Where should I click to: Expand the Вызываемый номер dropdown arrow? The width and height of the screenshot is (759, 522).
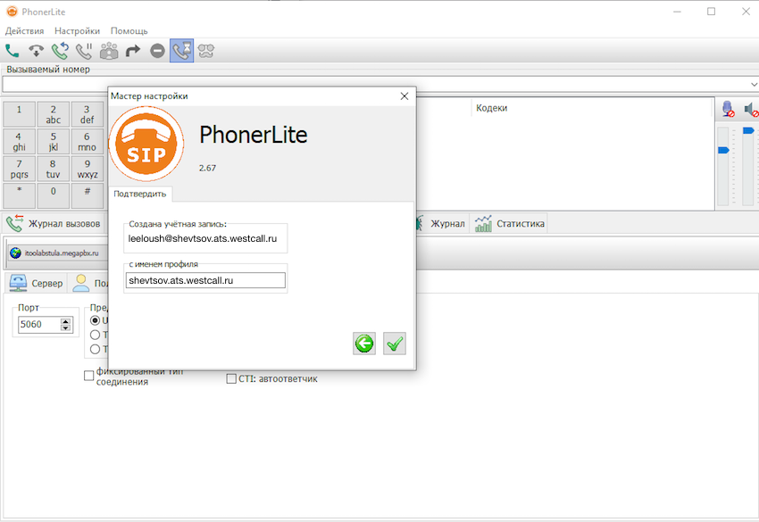click(x=753, y=84)
